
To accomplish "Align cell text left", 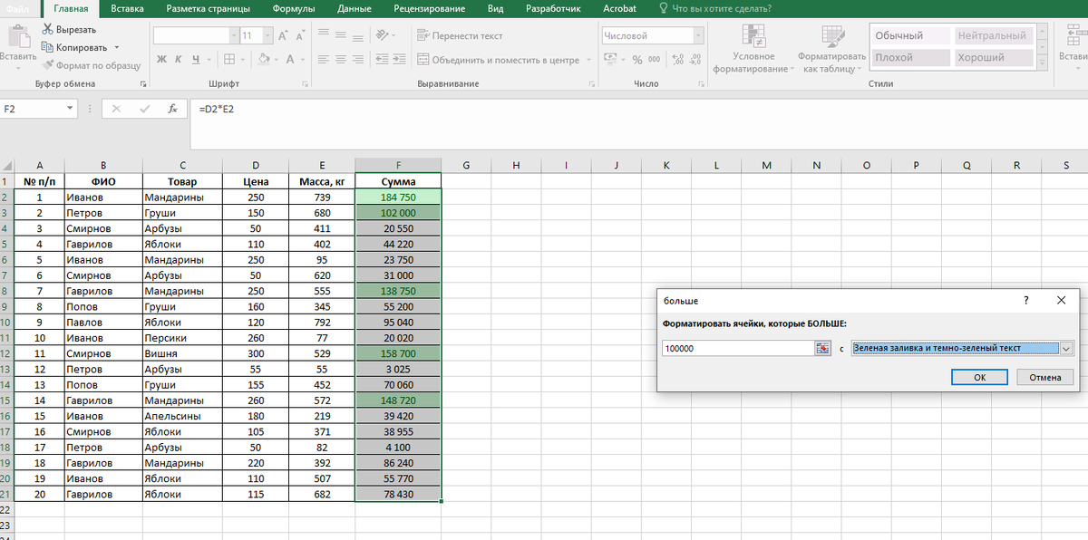I will (323, 60).
